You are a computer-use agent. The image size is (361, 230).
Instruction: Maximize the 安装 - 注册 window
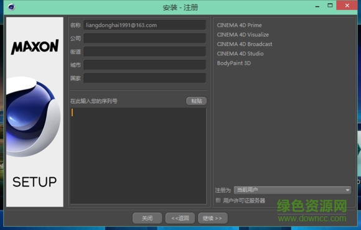330,6
